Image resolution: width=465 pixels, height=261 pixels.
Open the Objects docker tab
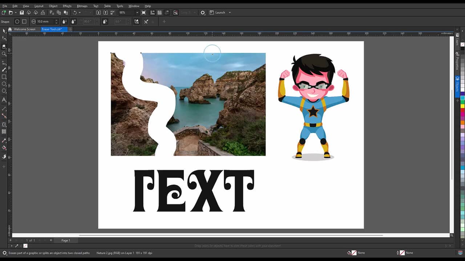[x=457, y=87]
